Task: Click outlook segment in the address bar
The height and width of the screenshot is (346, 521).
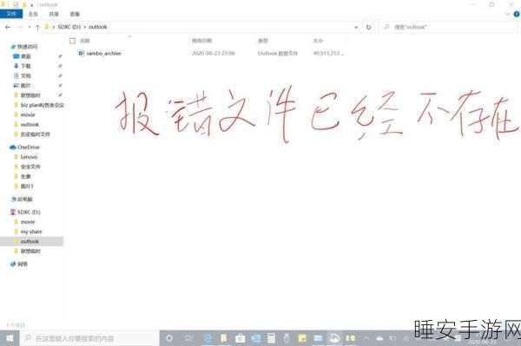Action: tap(97, 27)
